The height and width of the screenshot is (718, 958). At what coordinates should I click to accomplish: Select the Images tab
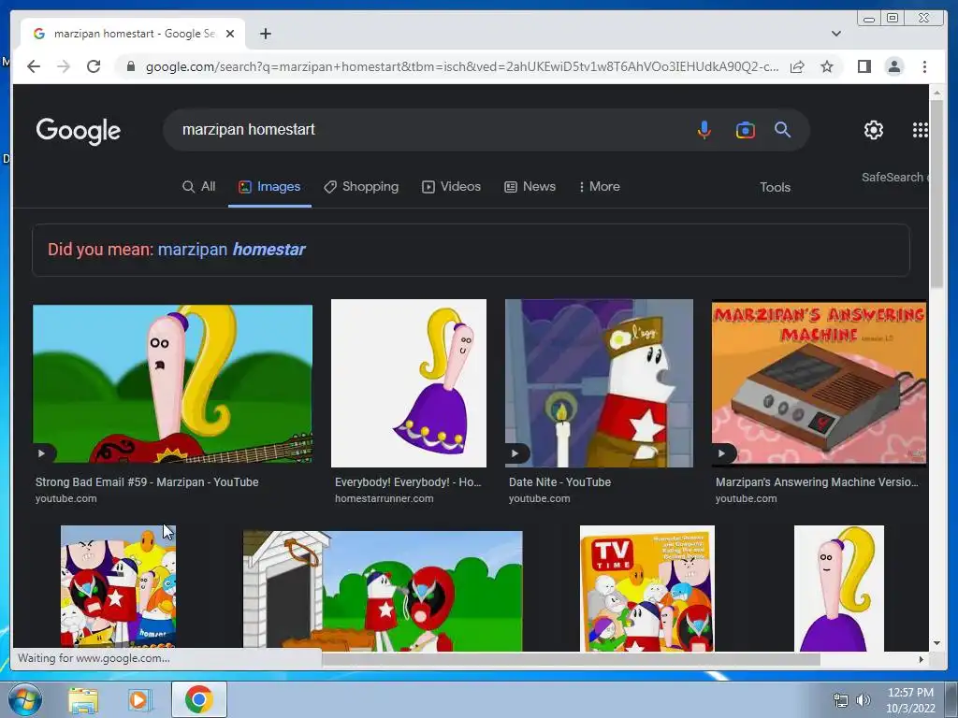coord(269,187)
